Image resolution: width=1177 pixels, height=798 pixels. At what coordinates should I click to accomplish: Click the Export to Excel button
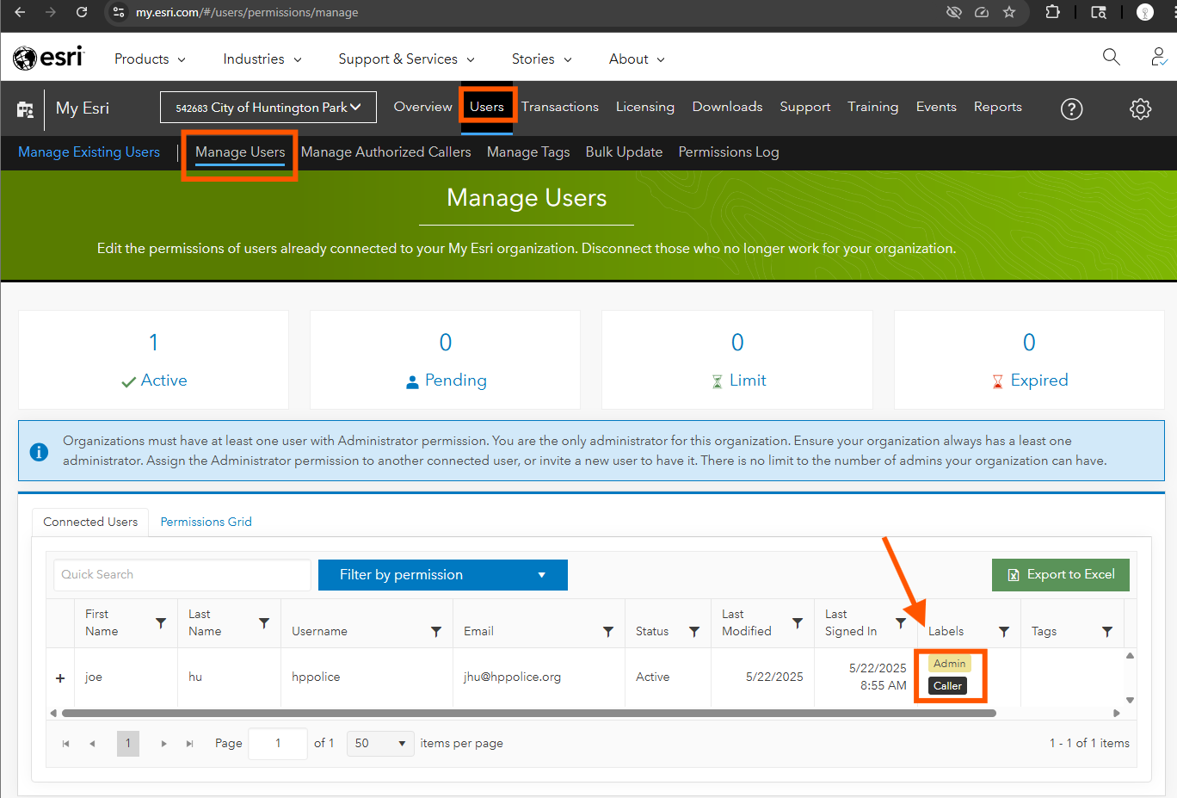[x=1061, y=575]
